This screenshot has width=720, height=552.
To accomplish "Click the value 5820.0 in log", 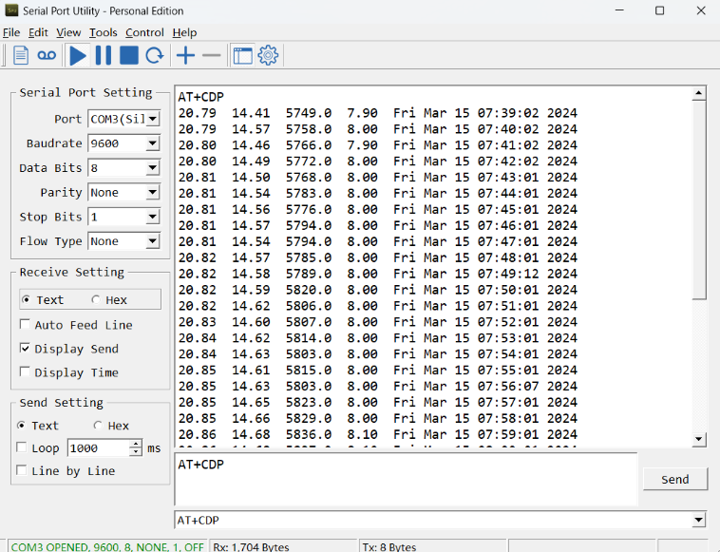I will pyautogui.click(x=309, y=290).
